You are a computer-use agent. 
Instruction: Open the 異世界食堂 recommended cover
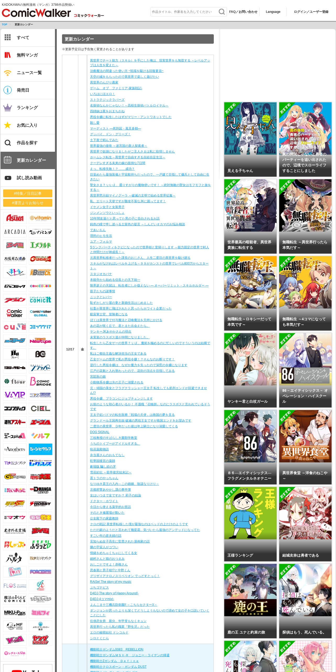[305, 447]
